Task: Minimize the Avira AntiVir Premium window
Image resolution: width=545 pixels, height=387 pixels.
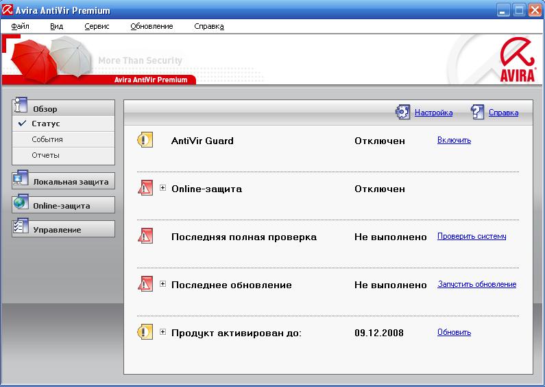Action: (502, 10)
